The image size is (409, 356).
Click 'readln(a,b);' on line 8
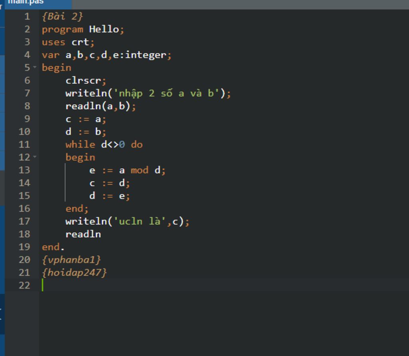(101, 106)
